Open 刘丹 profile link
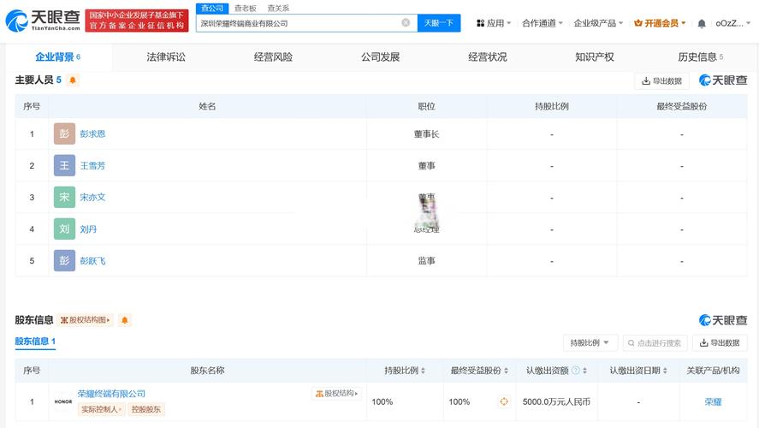The height and width of the screenshot is (428, 759). click(x=88, y=229)
